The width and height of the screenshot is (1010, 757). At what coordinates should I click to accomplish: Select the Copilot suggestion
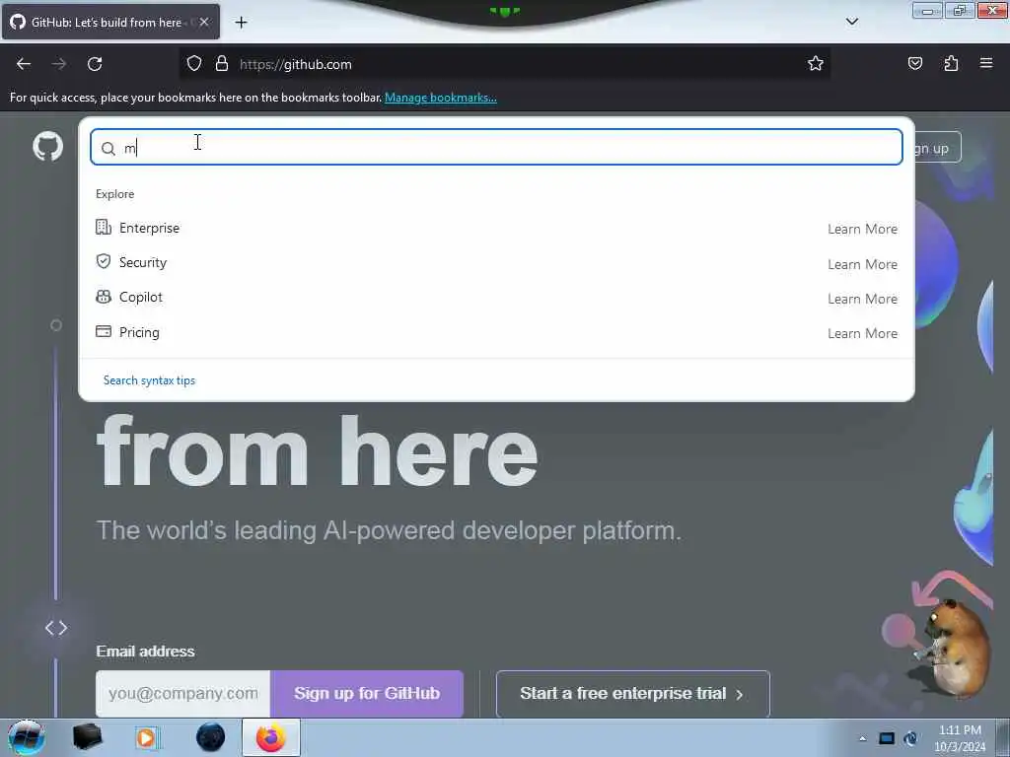496,298
